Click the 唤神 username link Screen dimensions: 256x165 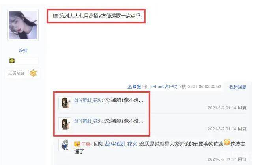[23, 50]
